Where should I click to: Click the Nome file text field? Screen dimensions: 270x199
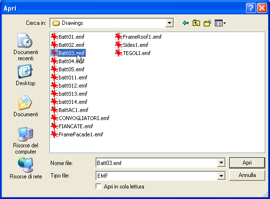(x=157, y=163)
